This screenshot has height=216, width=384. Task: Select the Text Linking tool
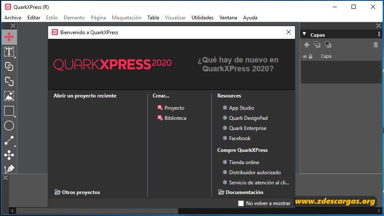(9, 67)
